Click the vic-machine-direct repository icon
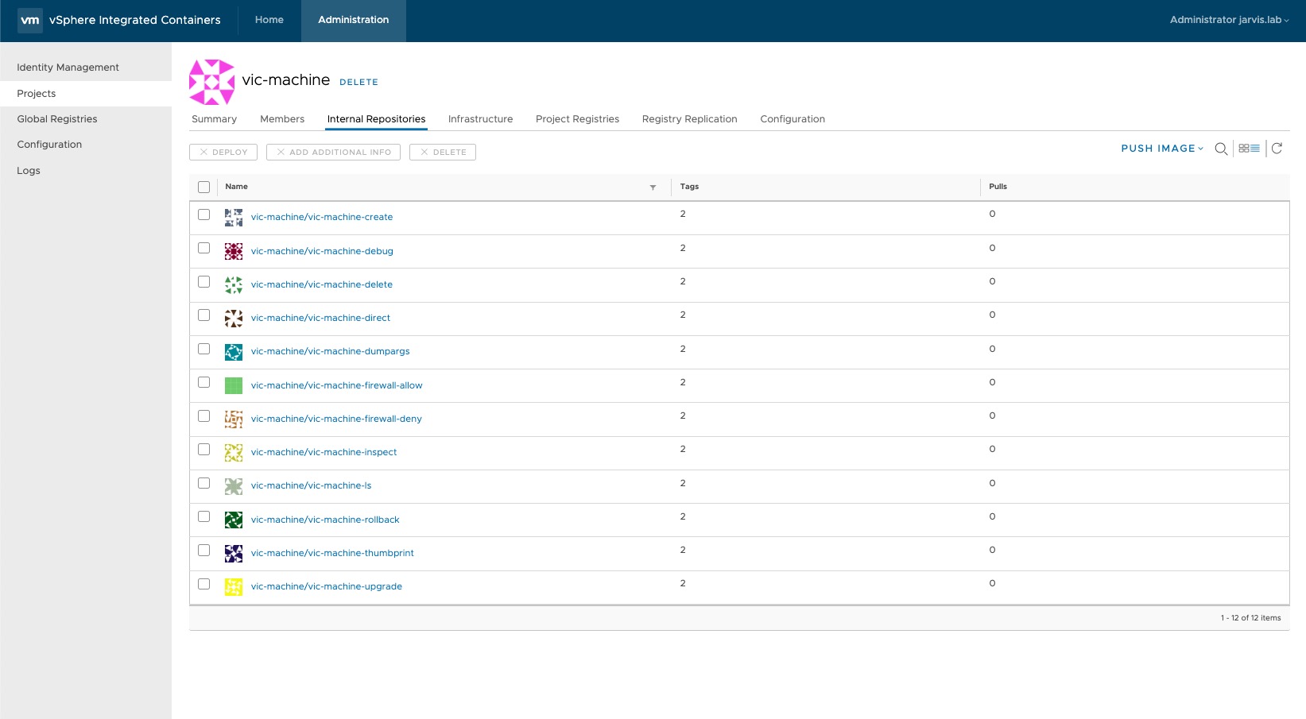The width and height of the screenshot is (1306, 719). tap(234, 319)
